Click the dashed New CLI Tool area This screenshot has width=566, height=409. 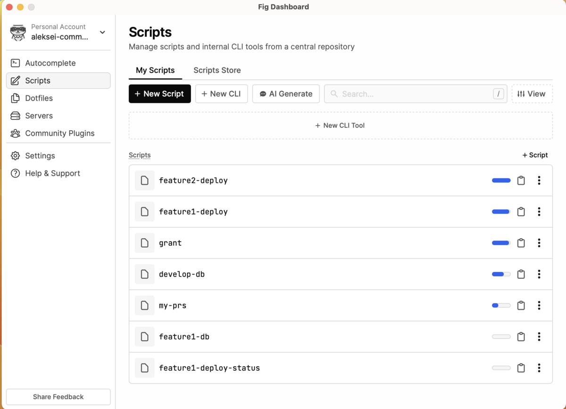coord(340,125)
